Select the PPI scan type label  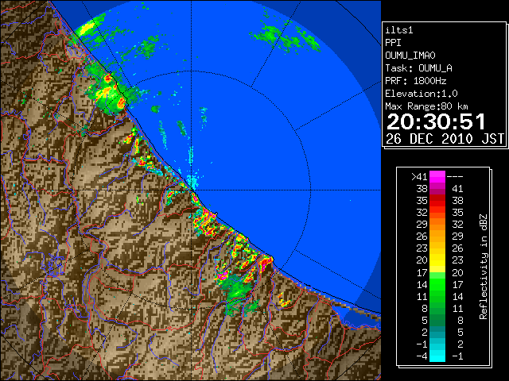[393, 43]
